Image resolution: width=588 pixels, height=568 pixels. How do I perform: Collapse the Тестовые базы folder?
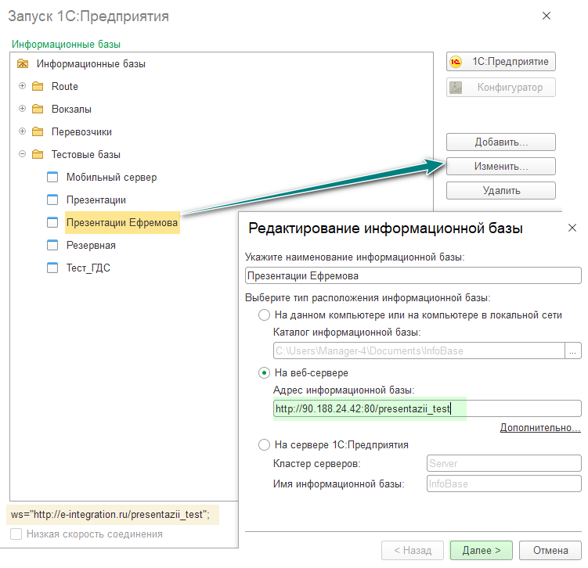(22, 154)
